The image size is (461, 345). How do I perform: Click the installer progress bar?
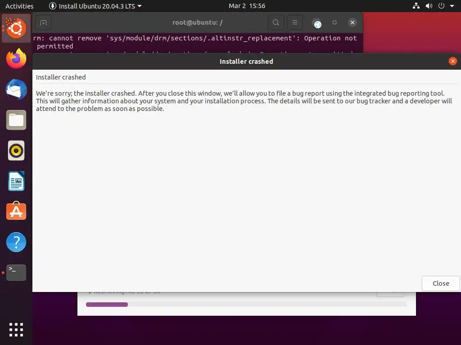pyautogui.click(x=246, y=305)
